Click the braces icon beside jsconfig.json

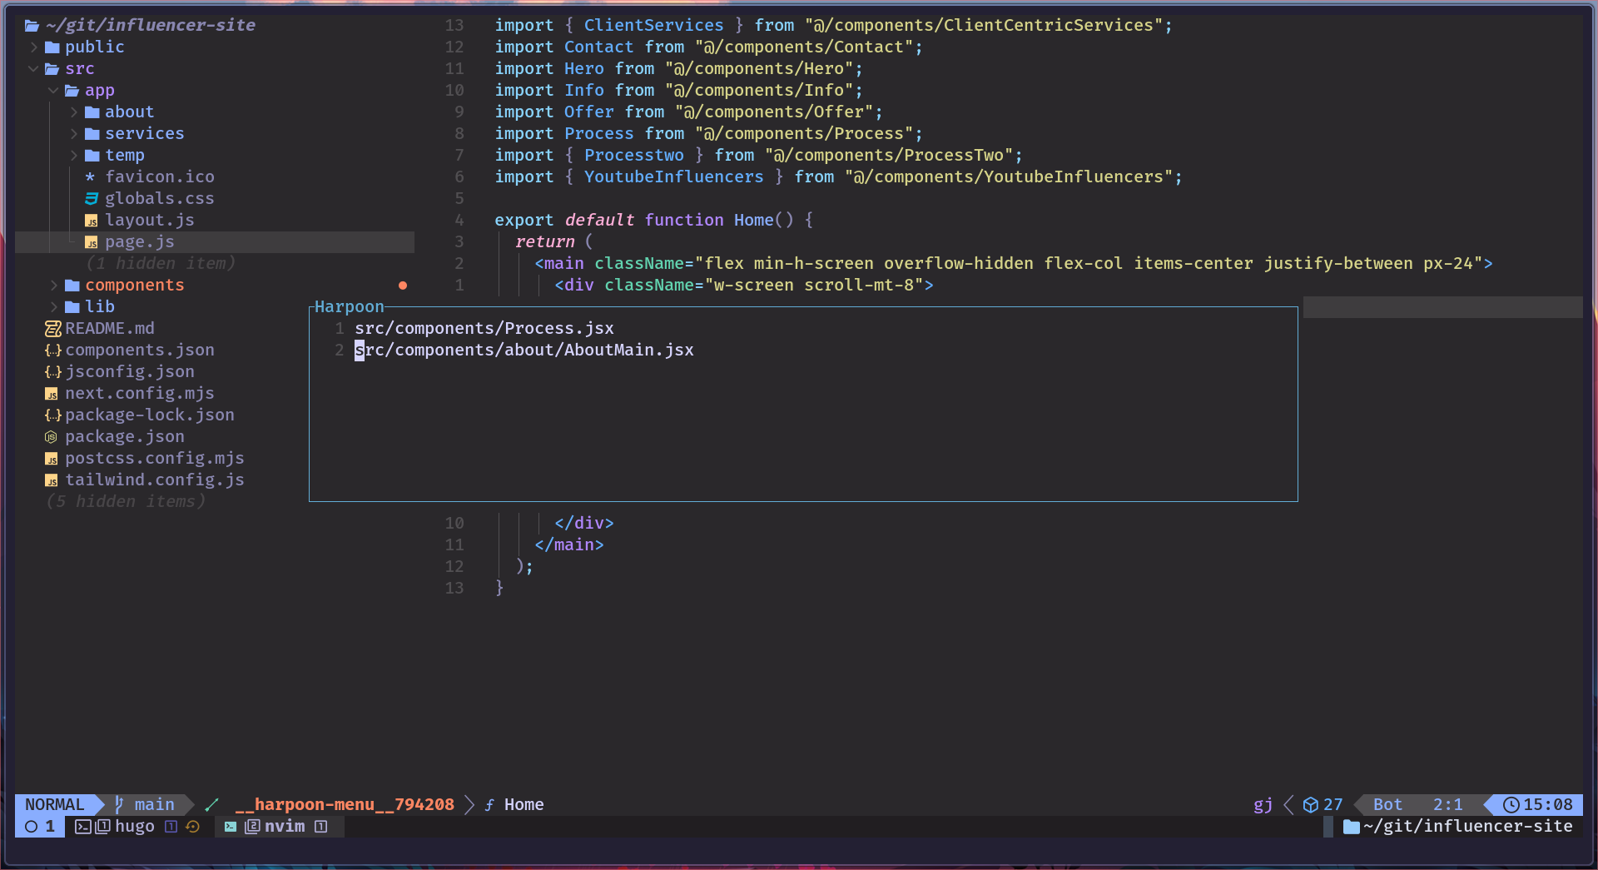tap(52, 372)
